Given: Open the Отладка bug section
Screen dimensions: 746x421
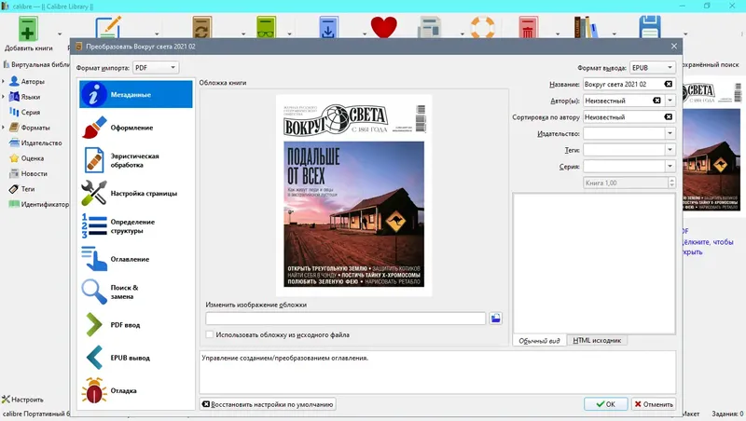Looking at the screenshot, I should 136,390.
